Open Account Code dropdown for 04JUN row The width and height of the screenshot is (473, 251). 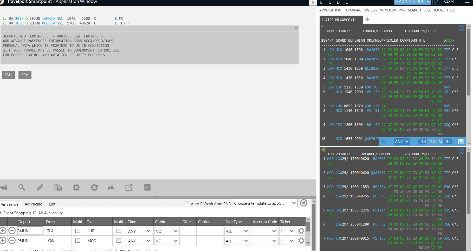(x=265, y=231)
